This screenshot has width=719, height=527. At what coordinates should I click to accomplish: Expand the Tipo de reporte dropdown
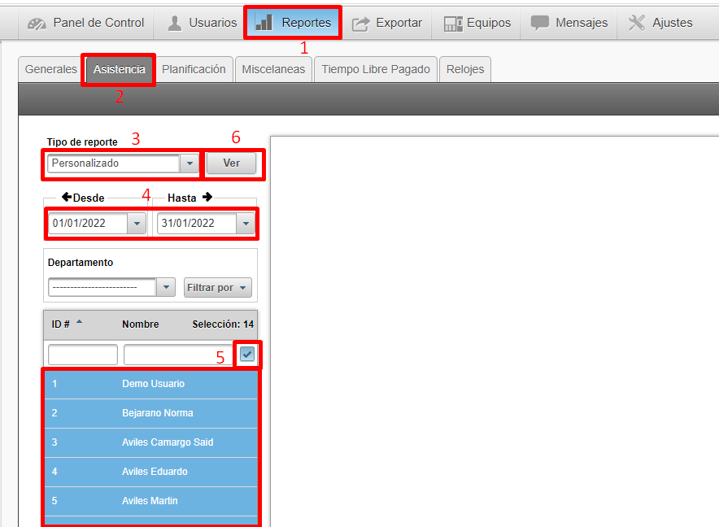click(x=190, y=163)
